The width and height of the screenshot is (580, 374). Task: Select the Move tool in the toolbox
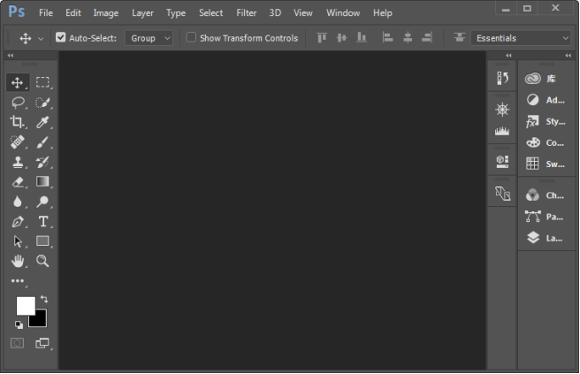pyautogui.click(x=18, y=82)
